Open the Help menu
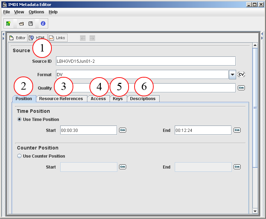Image resolution: width=266 pixels, height=219 pixels. coord(53,12)
